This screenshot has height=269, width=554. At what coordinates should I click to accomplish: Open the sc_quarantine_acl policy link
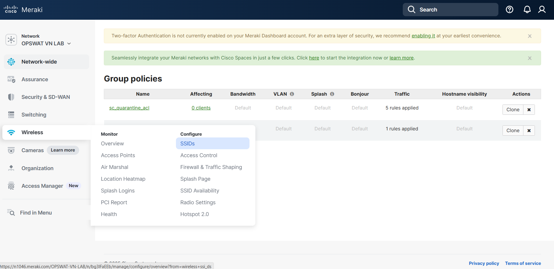(129, 108)
